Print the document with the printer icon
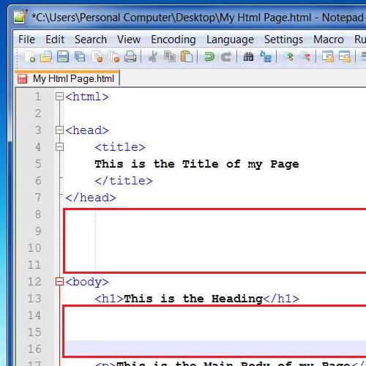Viewport: 366px width, 366px height. [130, 56]
